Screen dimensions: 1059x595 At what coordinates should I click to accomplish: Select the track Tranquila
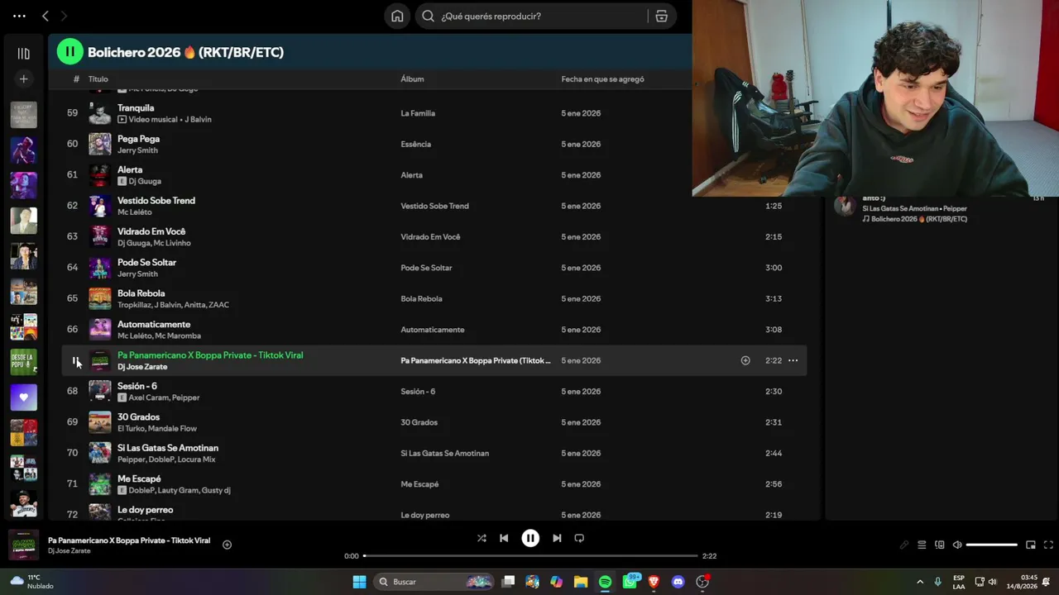click(136, 107)
